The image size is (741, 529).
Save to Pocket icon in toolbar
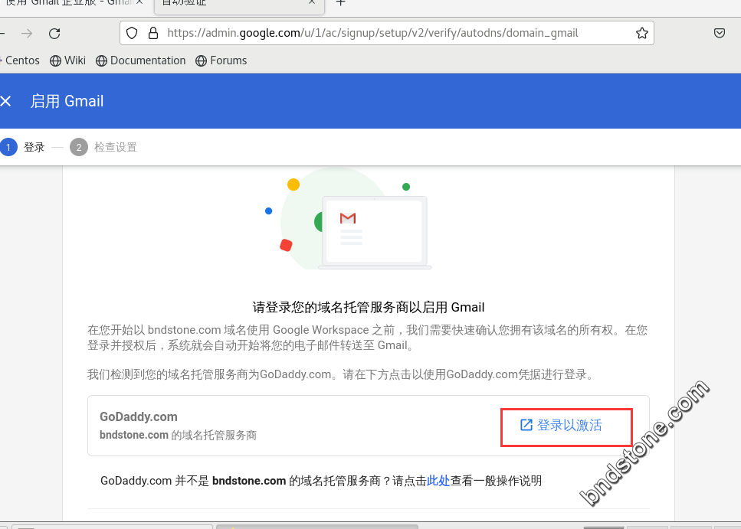click(720, 33)
